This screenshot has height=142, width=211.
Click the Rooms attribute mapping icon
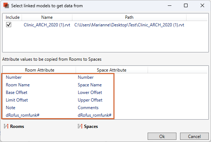(6, 126)
